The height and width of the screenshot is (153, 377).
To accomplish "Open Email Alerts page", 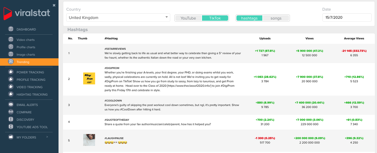I will tap(27, 105).
